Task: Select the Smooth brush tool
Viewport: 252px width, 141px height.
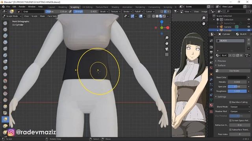Action: tap(5, 81)
